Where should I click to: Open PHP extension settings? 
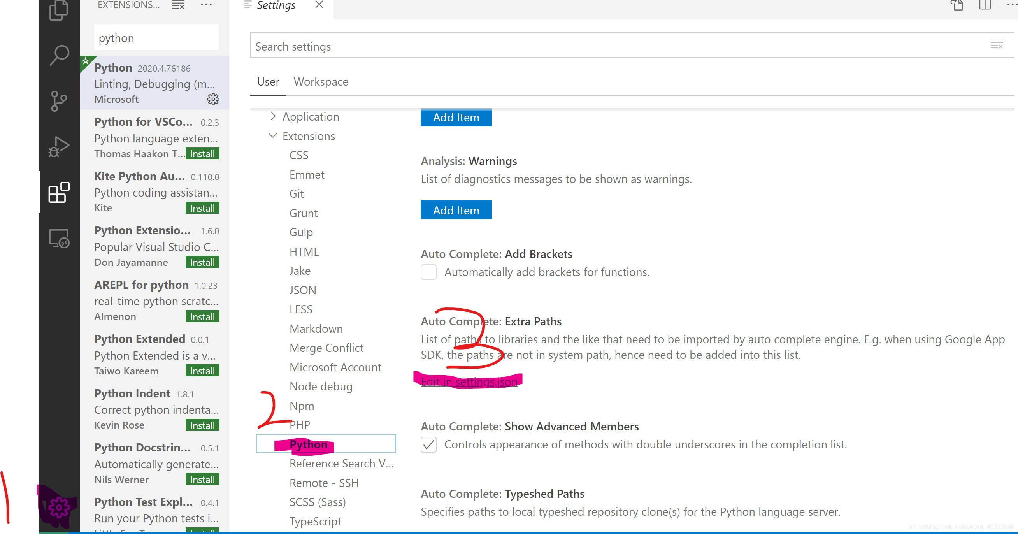(x=299, y=425)
